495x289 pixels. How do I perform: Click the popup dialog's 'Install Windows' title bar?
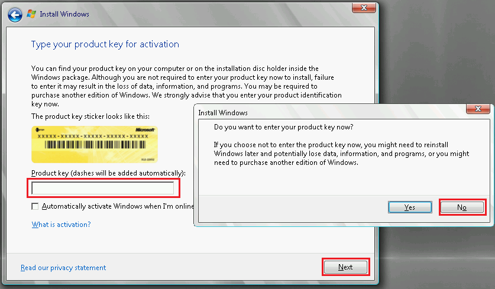tap(296, 112)
